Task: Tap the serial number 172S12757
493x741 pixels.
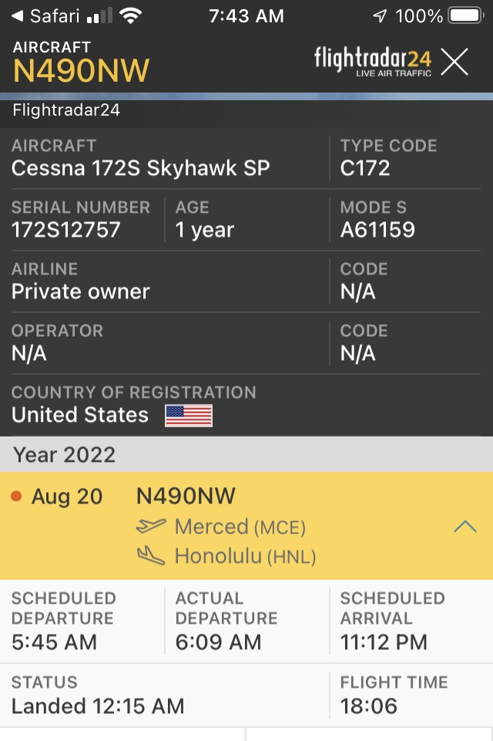Action: click(x=66, y=230)
